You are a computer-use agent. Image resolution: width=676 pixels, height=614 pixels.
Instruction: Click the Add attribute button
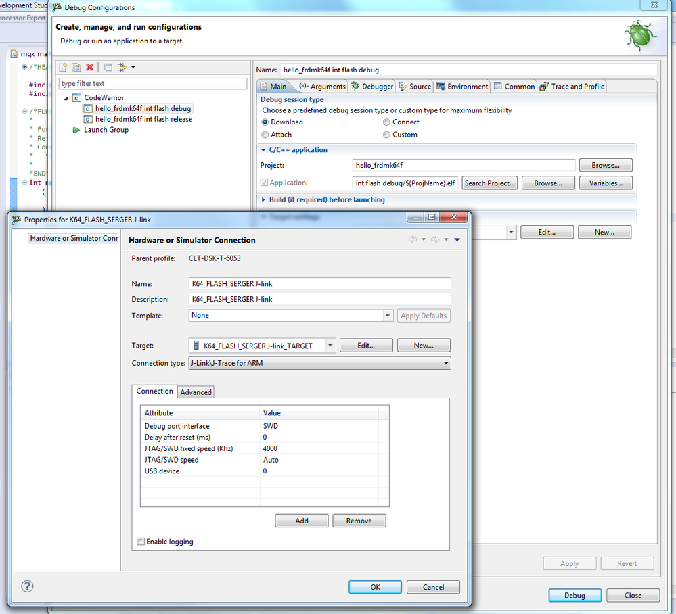(302, 521)
